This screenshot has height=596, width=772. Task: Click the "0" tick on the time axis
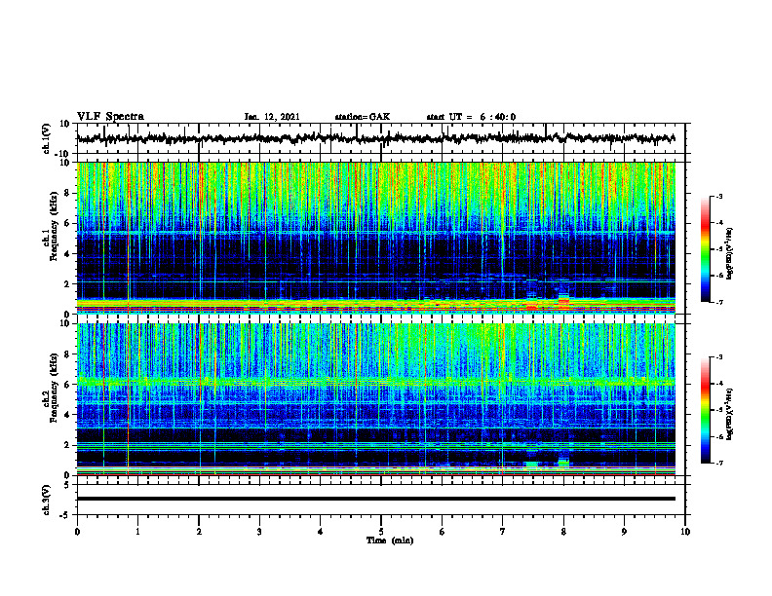coord(77,532)
